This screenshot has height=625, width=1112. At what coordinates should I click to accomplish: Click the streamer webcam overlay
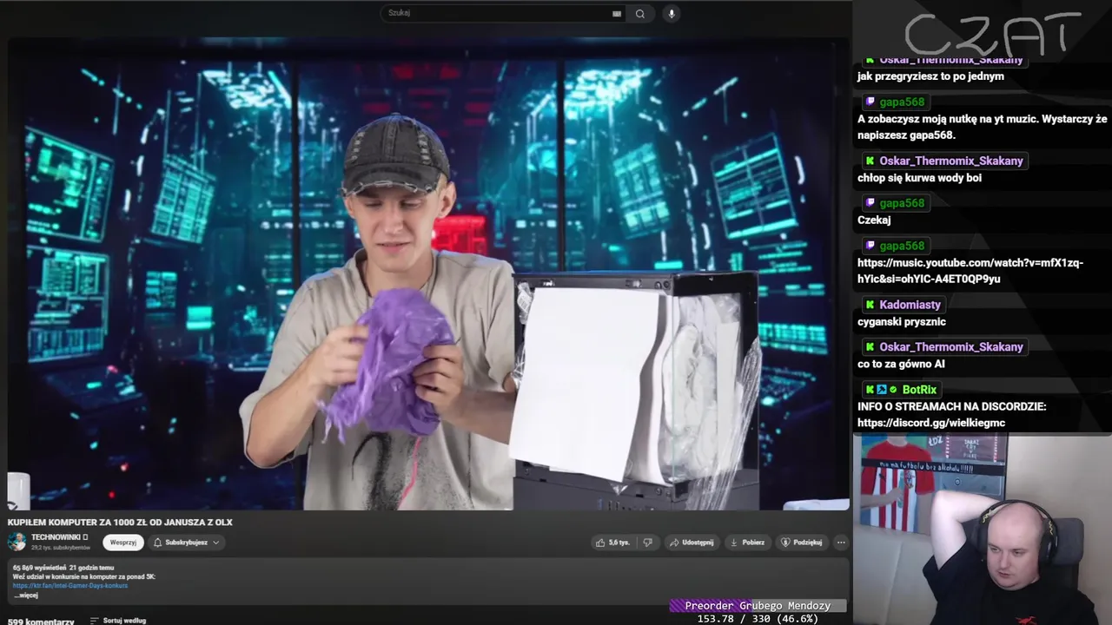pos(983,530)
